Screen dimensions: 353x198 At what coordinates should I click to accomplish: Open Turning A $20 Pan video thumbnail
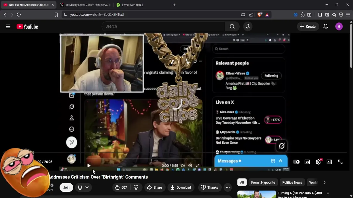pos(256,194)
